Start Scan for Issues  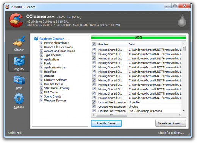(106, 123)
